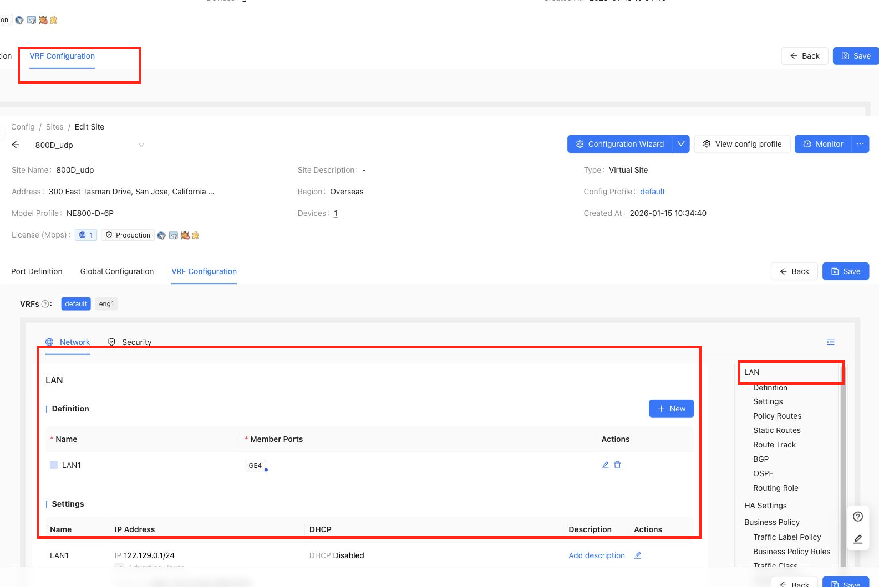Click the Production license badge
The width and height of the screenshot is (879, 587).
[128, 235]
